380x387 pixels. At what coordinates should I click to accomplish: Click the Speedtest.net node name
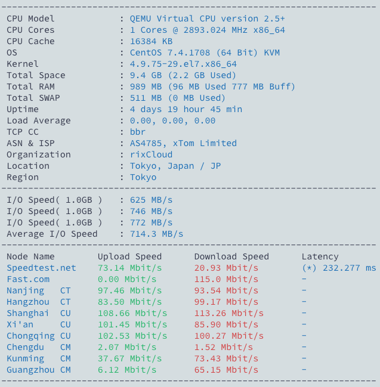click(41, 268)
